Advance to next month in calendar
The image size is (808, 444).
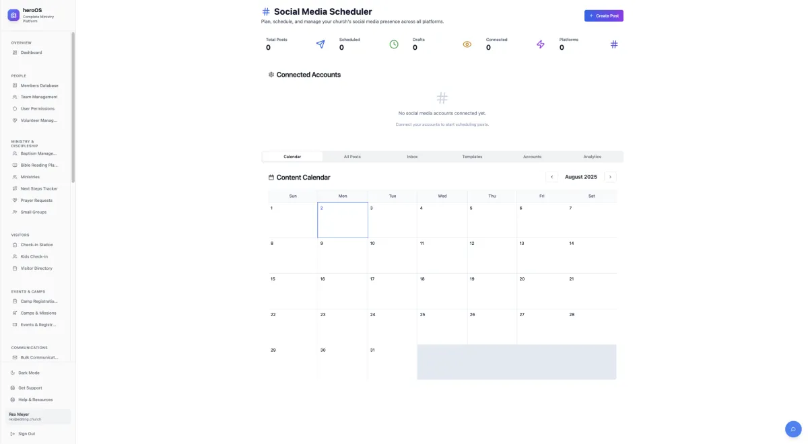point(610,177)
